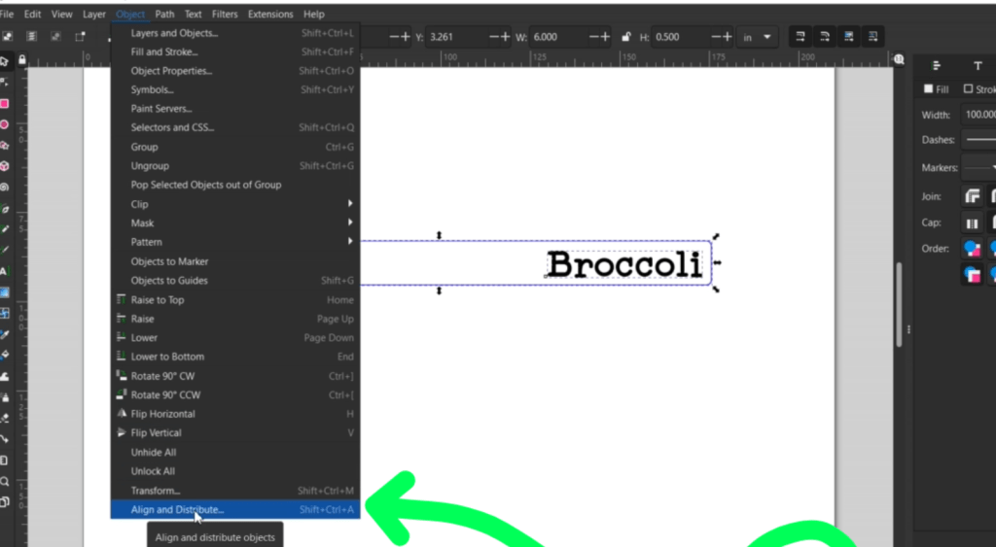Select the Rectangle tool in toolbox
This screenshot has width=996, height=547.
4,103
